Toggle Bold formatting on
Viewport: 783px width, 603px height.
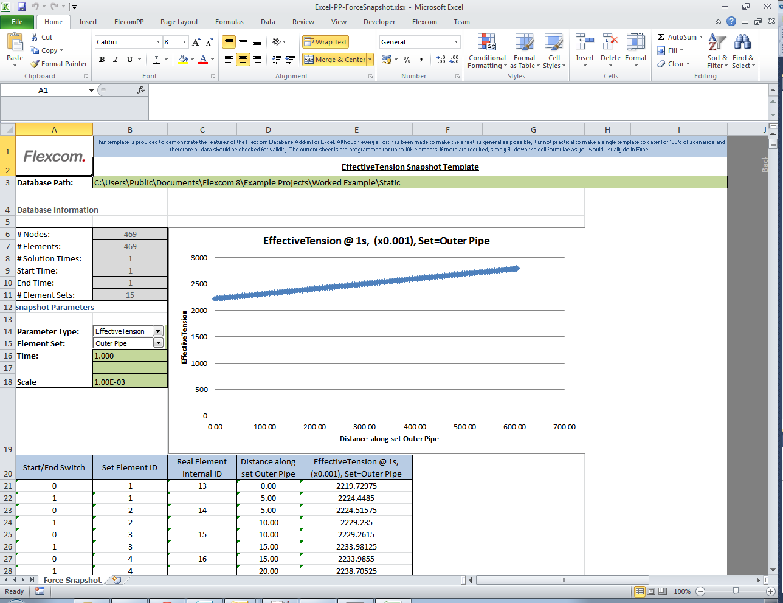pos(102,60)
